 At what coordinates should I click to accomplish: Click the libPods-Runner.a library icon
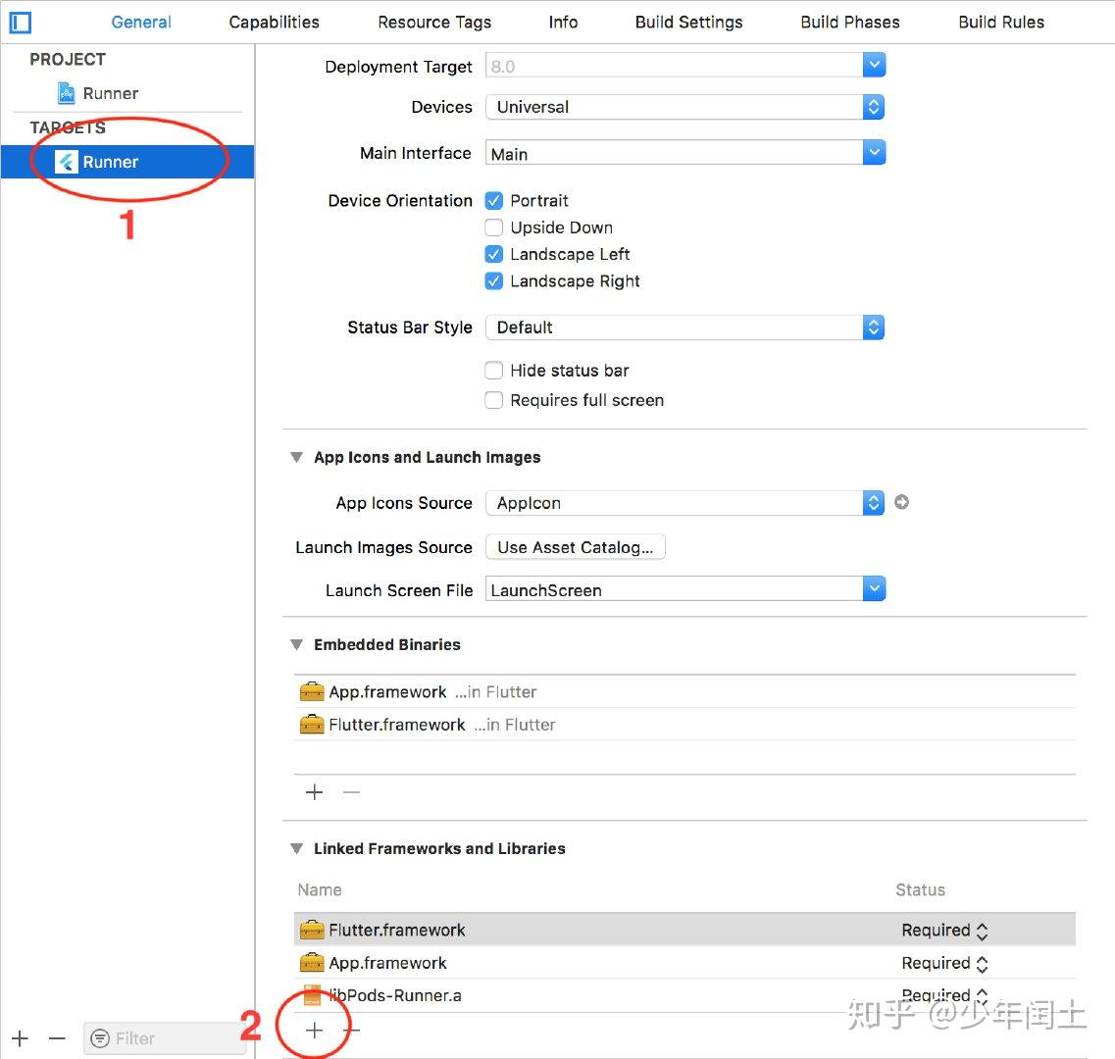[312, 995]
